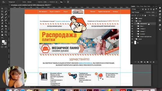This screenshot has height=91, width=162.
Task: Click the lock all padlock icon
Action: click(145, 15)
